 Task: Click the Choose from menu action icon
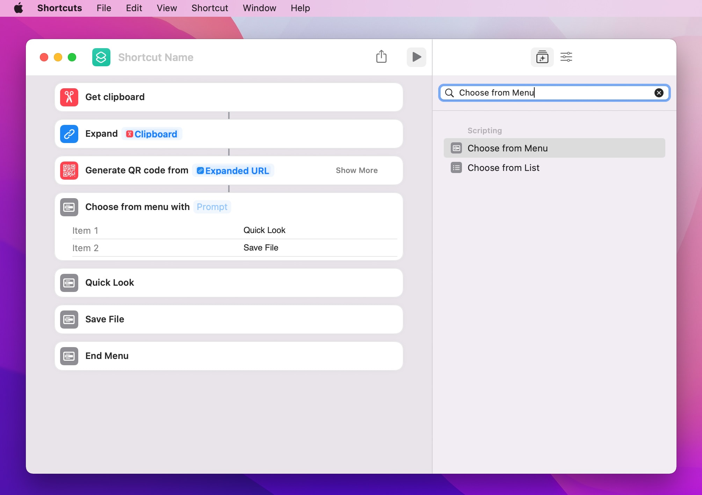tap(69, 207)
